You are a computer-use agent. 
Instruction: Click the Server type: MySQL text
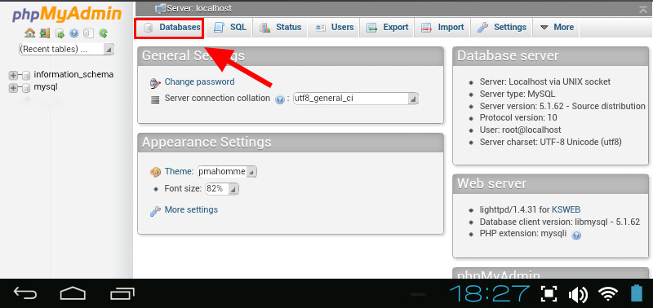pyautogui.click(x=518, y=94)
